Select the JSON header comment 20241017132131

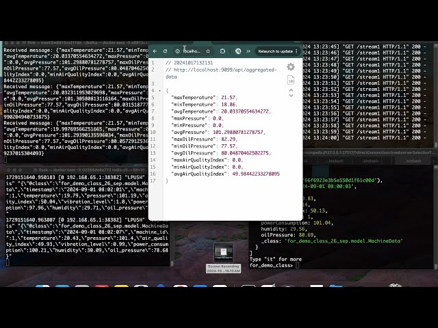pyautogui.click(x=189, y=63)
